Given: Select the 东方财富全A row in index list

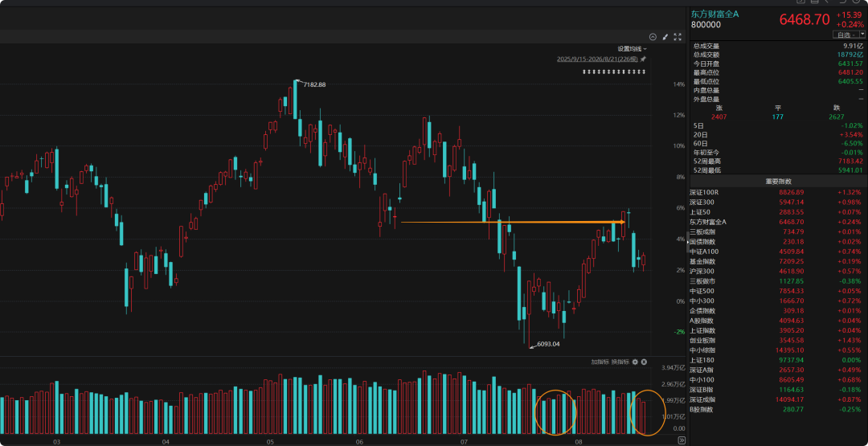Looking at the screenshot, I should pos(776,222).
